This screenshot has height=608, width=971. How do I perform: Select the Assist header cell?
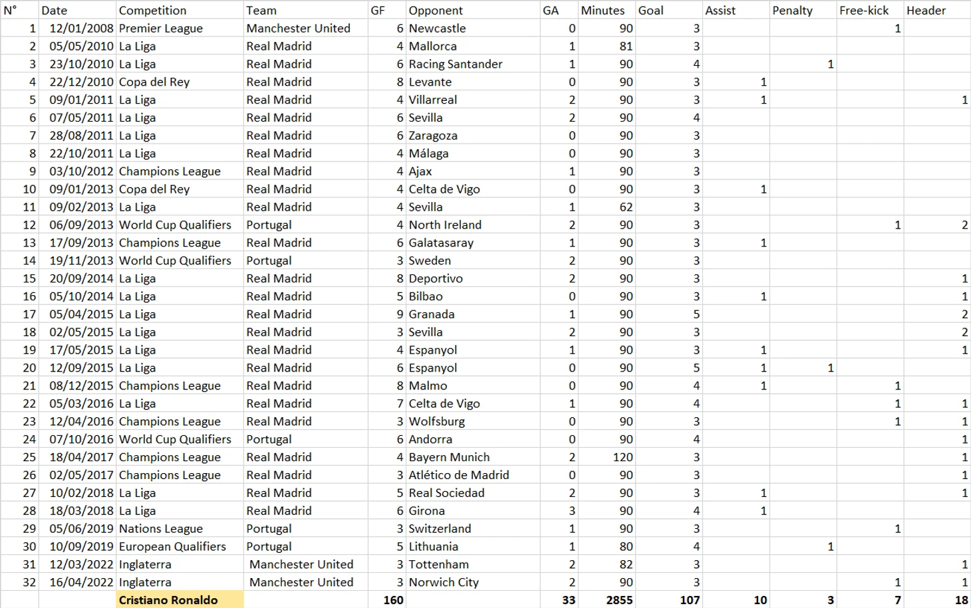click(x=736, y=10)
